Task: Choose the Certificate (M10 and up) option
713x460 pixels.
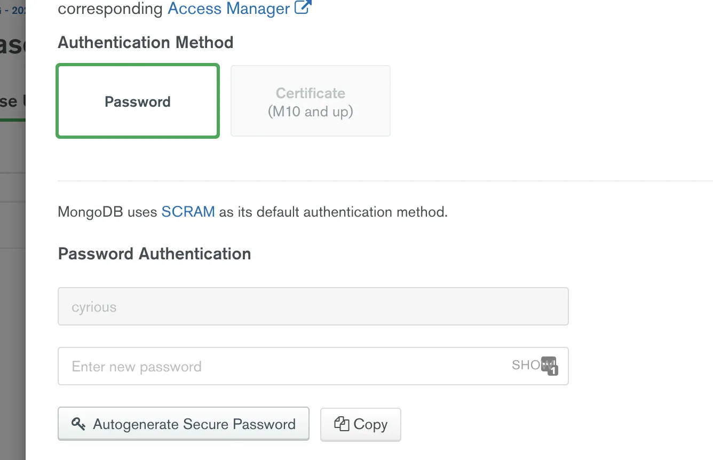Action: (x=310, y=101)
